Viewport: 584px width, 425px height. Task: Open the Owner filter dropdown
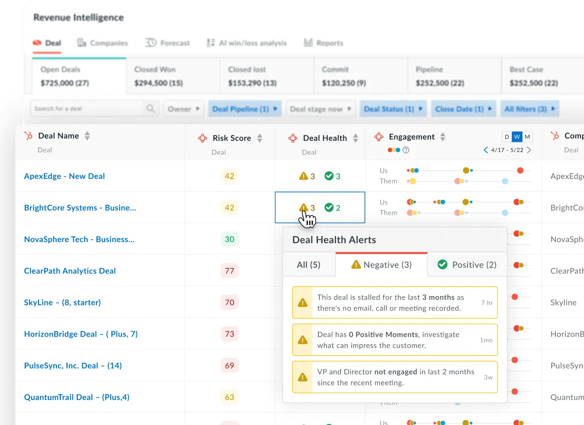(184, 109)
